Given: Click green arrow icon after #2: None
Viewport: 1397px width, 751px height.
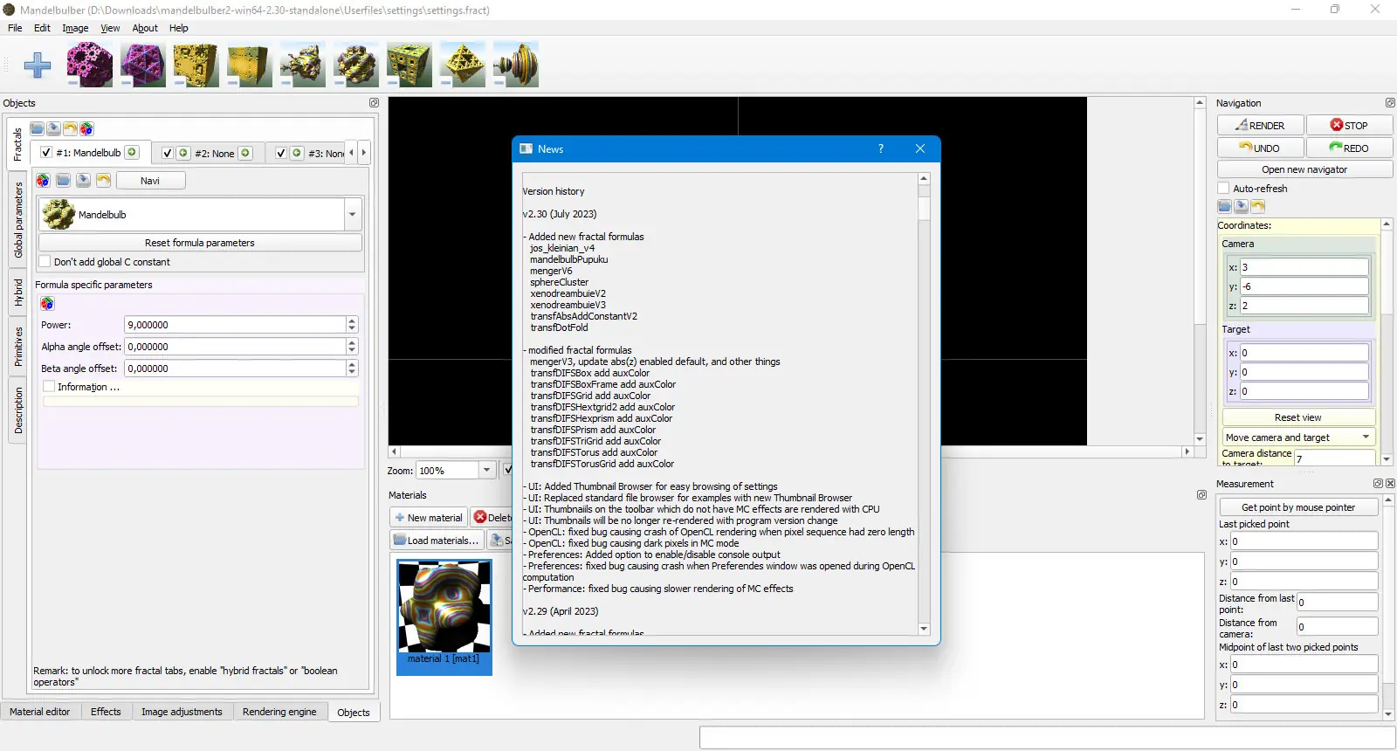Looking at the screenshot, I should pos(245,153).
